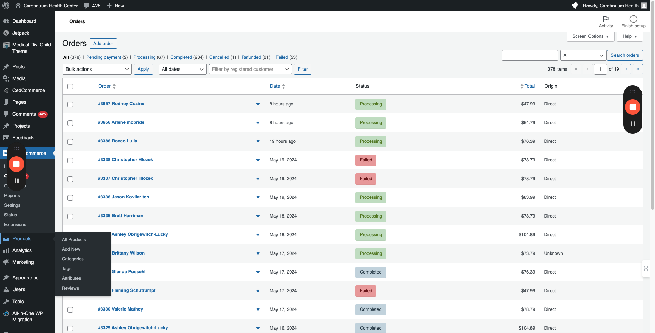Click the Search orders button

click(625, 55)
